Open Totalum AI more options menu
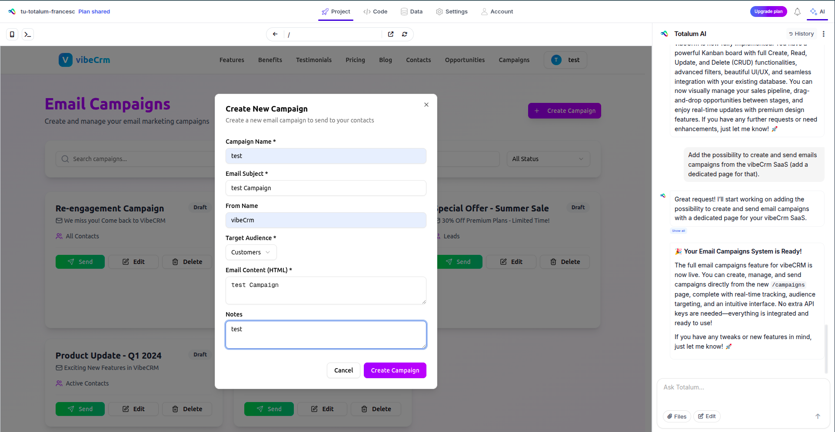The height and width of the screenshot is (432, 835). pyautogui.click(x=824, y=34)
